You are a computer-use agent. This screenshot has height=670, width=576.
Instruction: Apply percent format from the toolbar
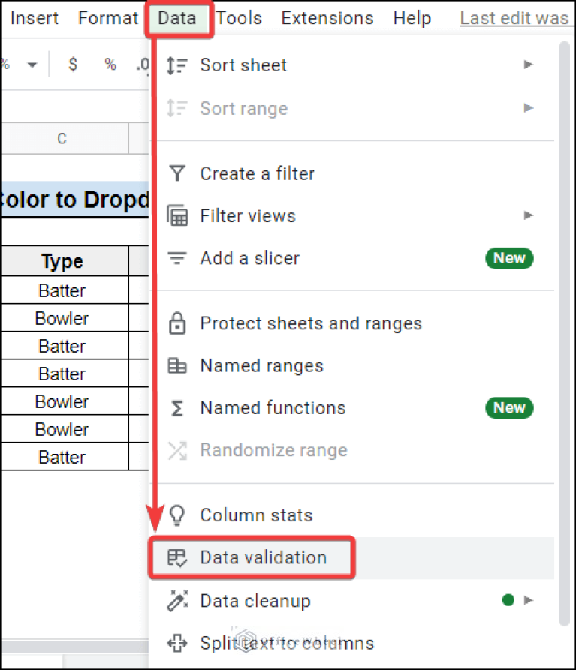110,65
